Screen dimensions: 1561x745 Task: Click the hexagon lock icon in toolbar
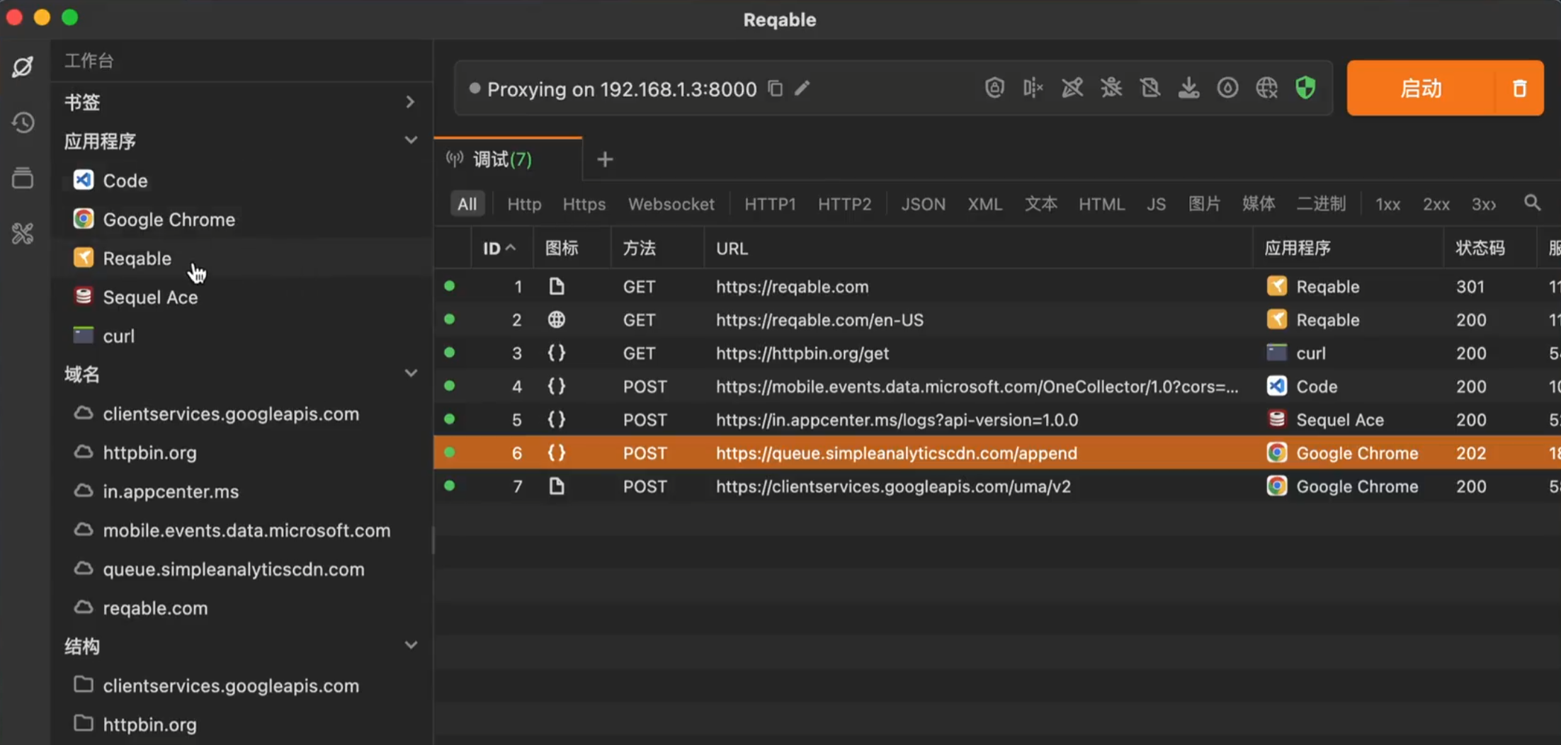coord(994,88)
